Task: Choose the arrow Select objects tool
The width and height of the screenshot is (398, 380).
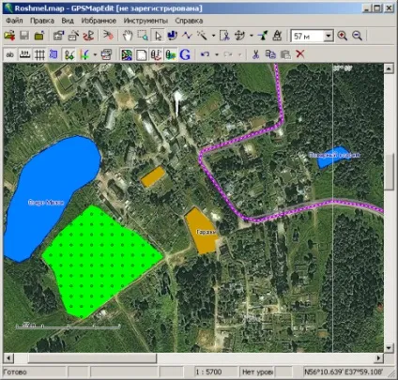Action: (x=158, y=36)
